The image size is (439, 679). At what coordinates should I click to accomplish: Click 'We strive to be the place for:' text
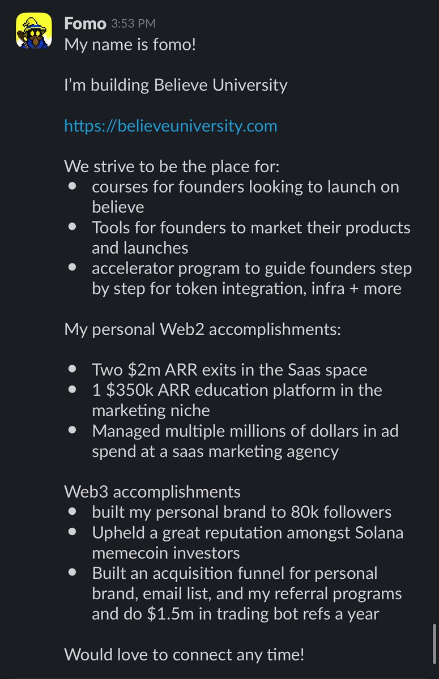pyautogui.click(x=172, y=166)
